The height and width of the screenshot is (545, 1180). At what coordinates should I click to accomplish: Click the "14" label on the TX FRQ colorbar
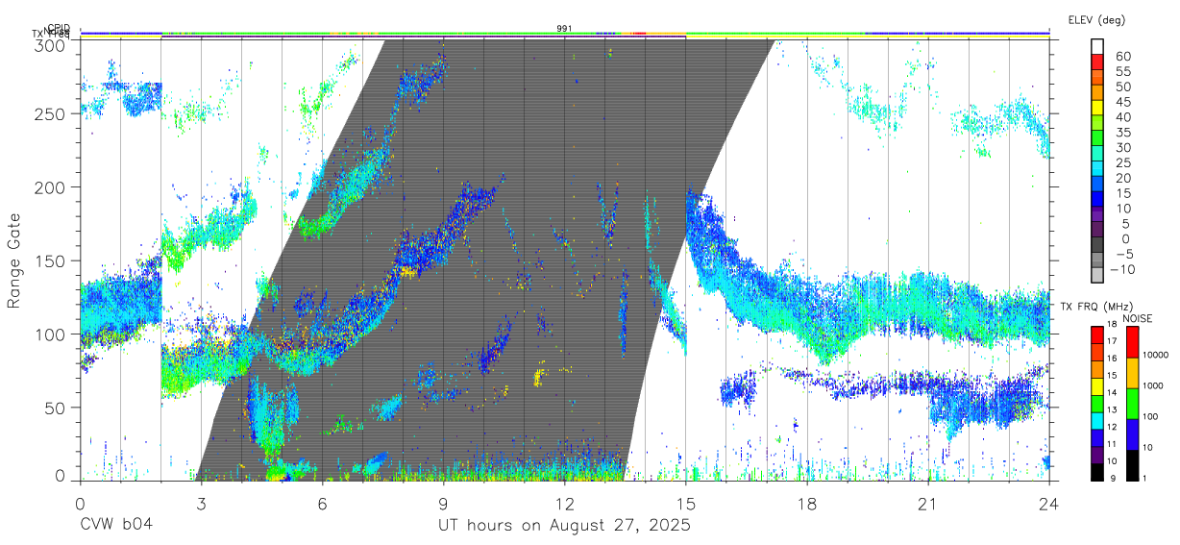[x=1112, y=393]
